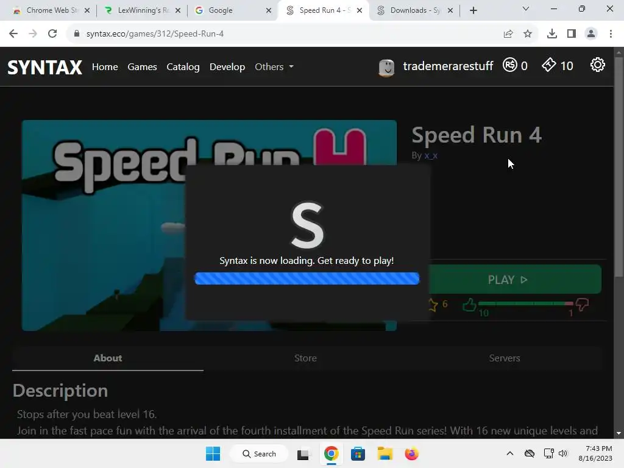624x468 pixels.
Task: Show hidden system tray icons
Action: point(510,453)
